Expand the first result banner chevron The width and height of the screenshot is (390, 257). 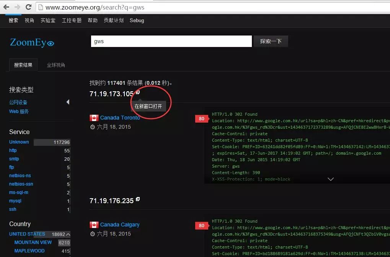(331, 179)
